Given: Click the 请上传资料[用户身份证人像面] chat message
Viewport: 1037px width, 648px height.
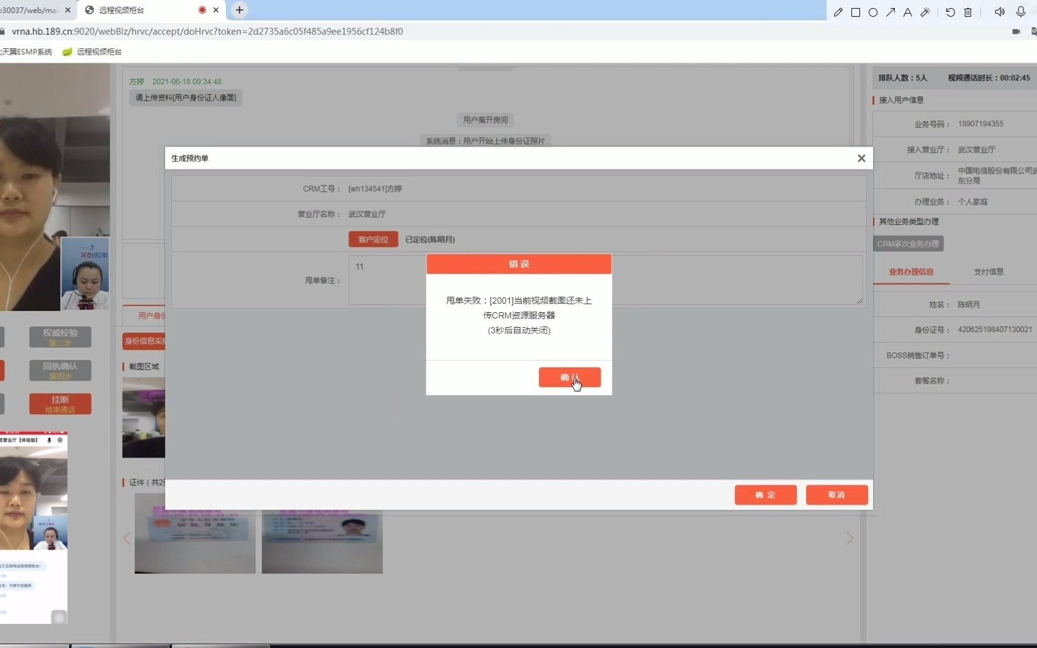Looking at the screenshot, I should click(186, 98).
